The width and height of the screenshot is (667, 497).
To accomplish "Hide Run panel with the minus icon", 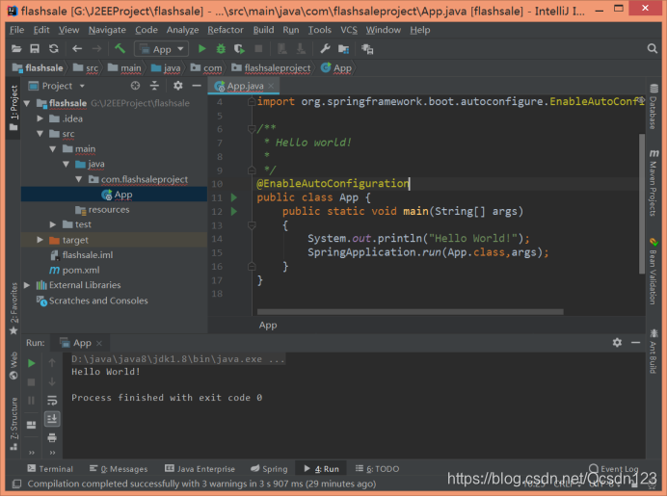I will (x=635, y=343).
